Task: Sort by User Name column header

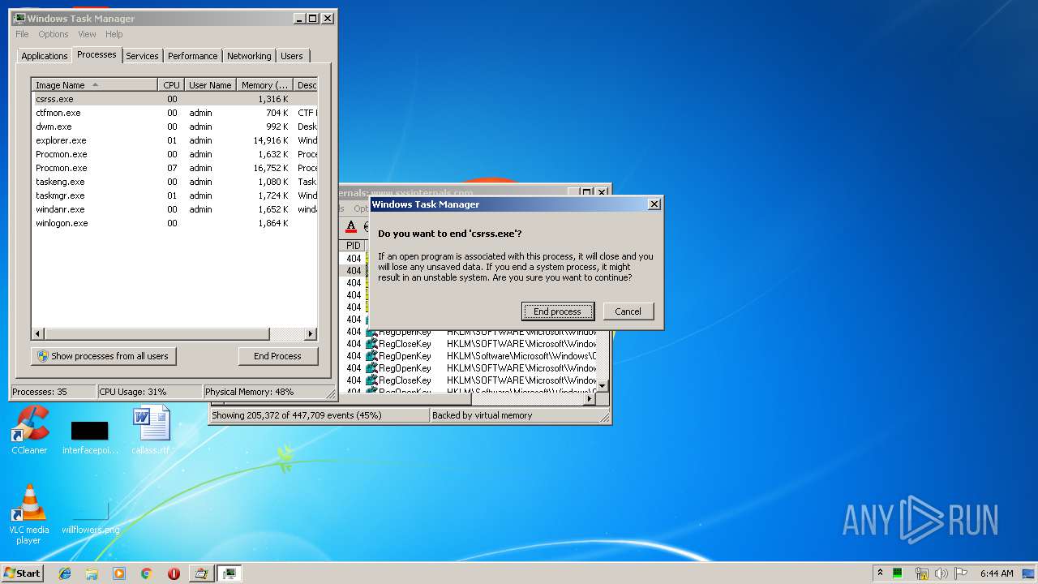Action: point(210,85)
